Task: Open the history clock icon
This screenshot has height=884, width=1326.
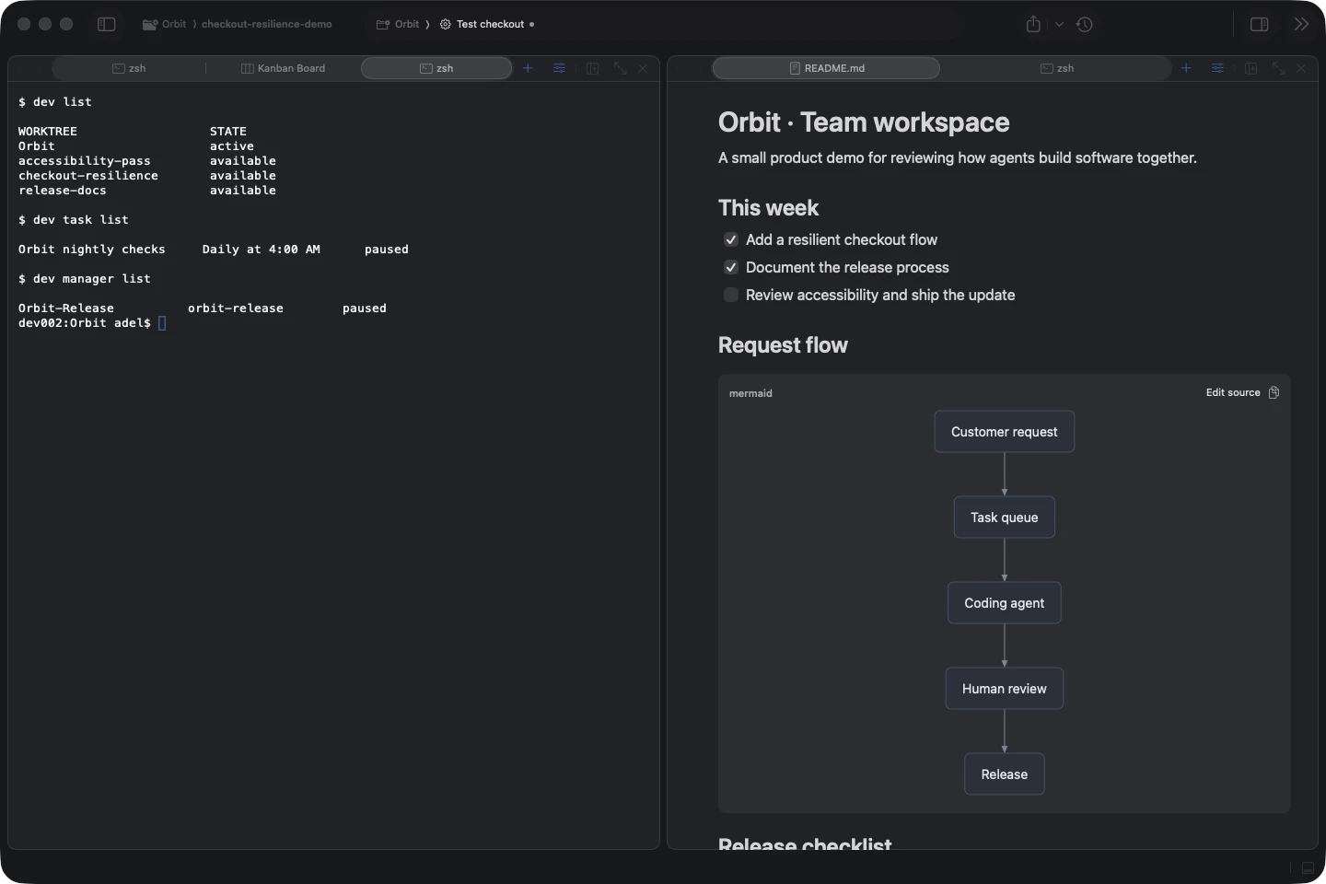Action: [1085, 24]
